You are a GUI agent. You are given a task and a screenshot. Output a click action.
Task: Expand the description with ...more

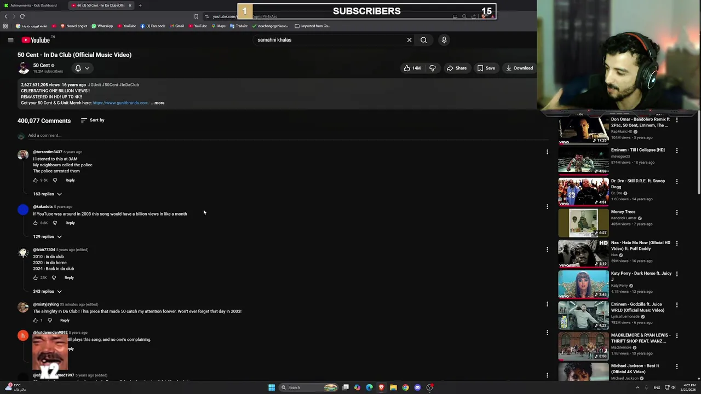pos(158,103)
